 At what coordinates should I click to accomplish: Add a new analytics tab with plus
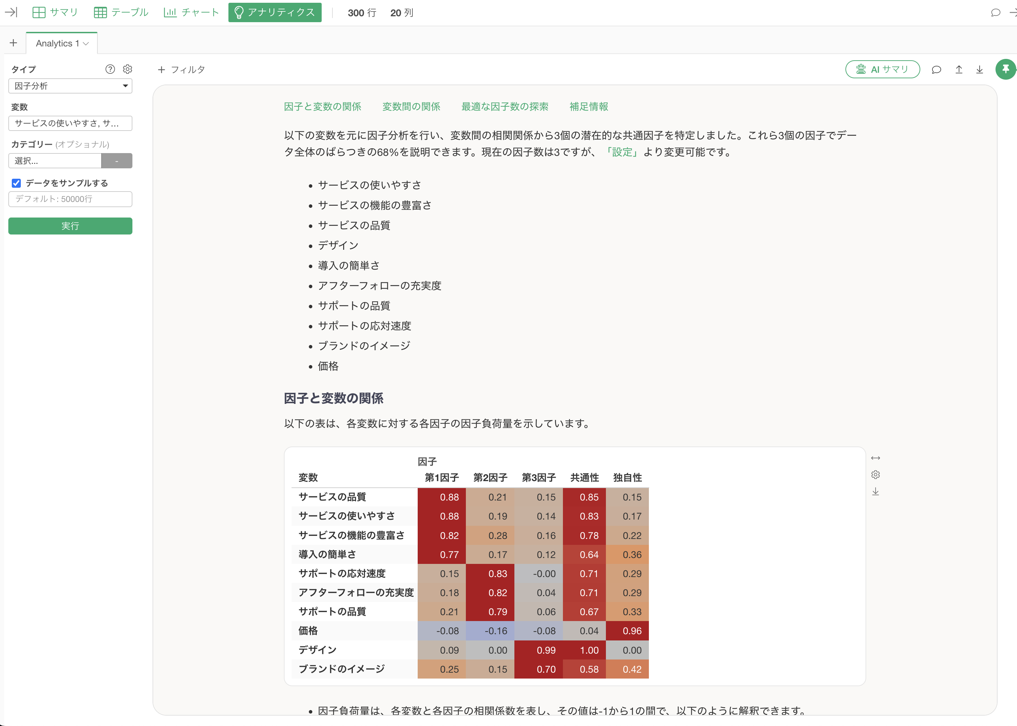click(14, 43)
